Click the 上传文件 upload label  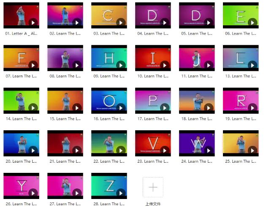pos(153,204)
